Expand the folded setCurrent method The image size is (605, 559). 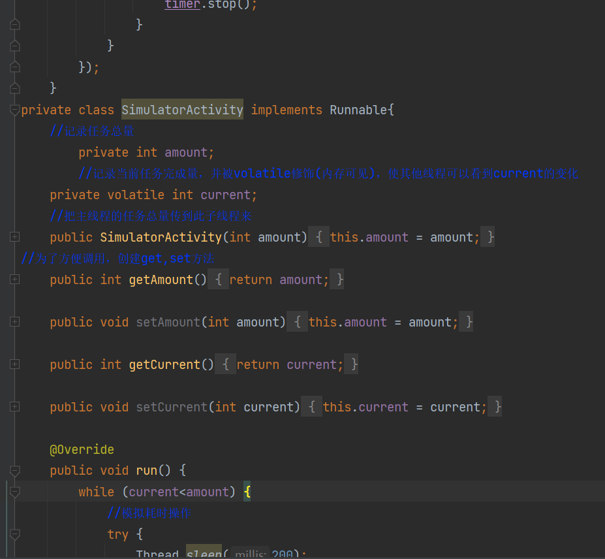14,407
